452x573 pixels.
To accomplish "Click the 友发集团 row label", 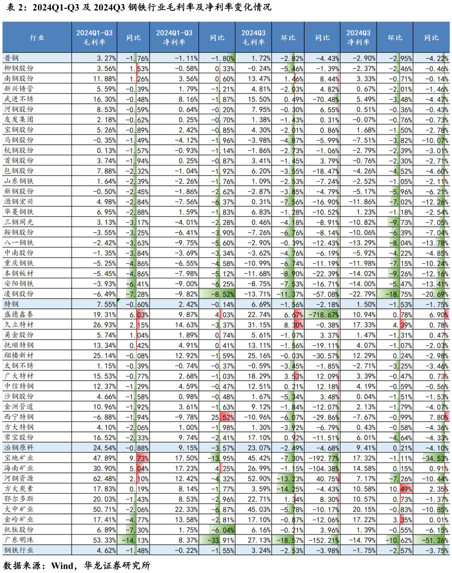I will pos(19,120).
